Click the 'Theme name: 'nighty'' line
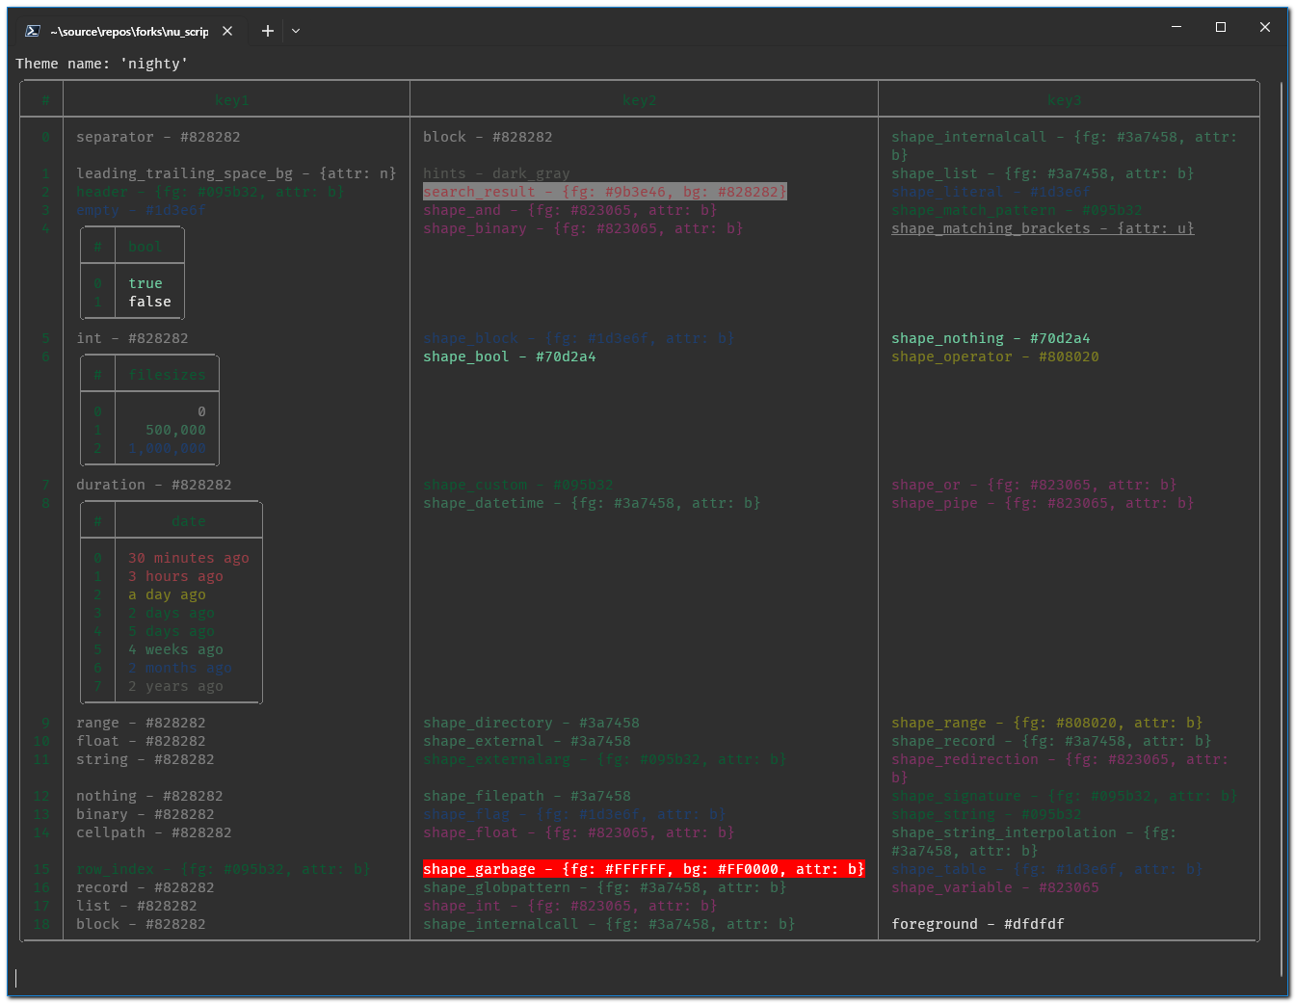Image resolution: width=1295 pixels, height=1003 pixels. [x=101, y=64]
